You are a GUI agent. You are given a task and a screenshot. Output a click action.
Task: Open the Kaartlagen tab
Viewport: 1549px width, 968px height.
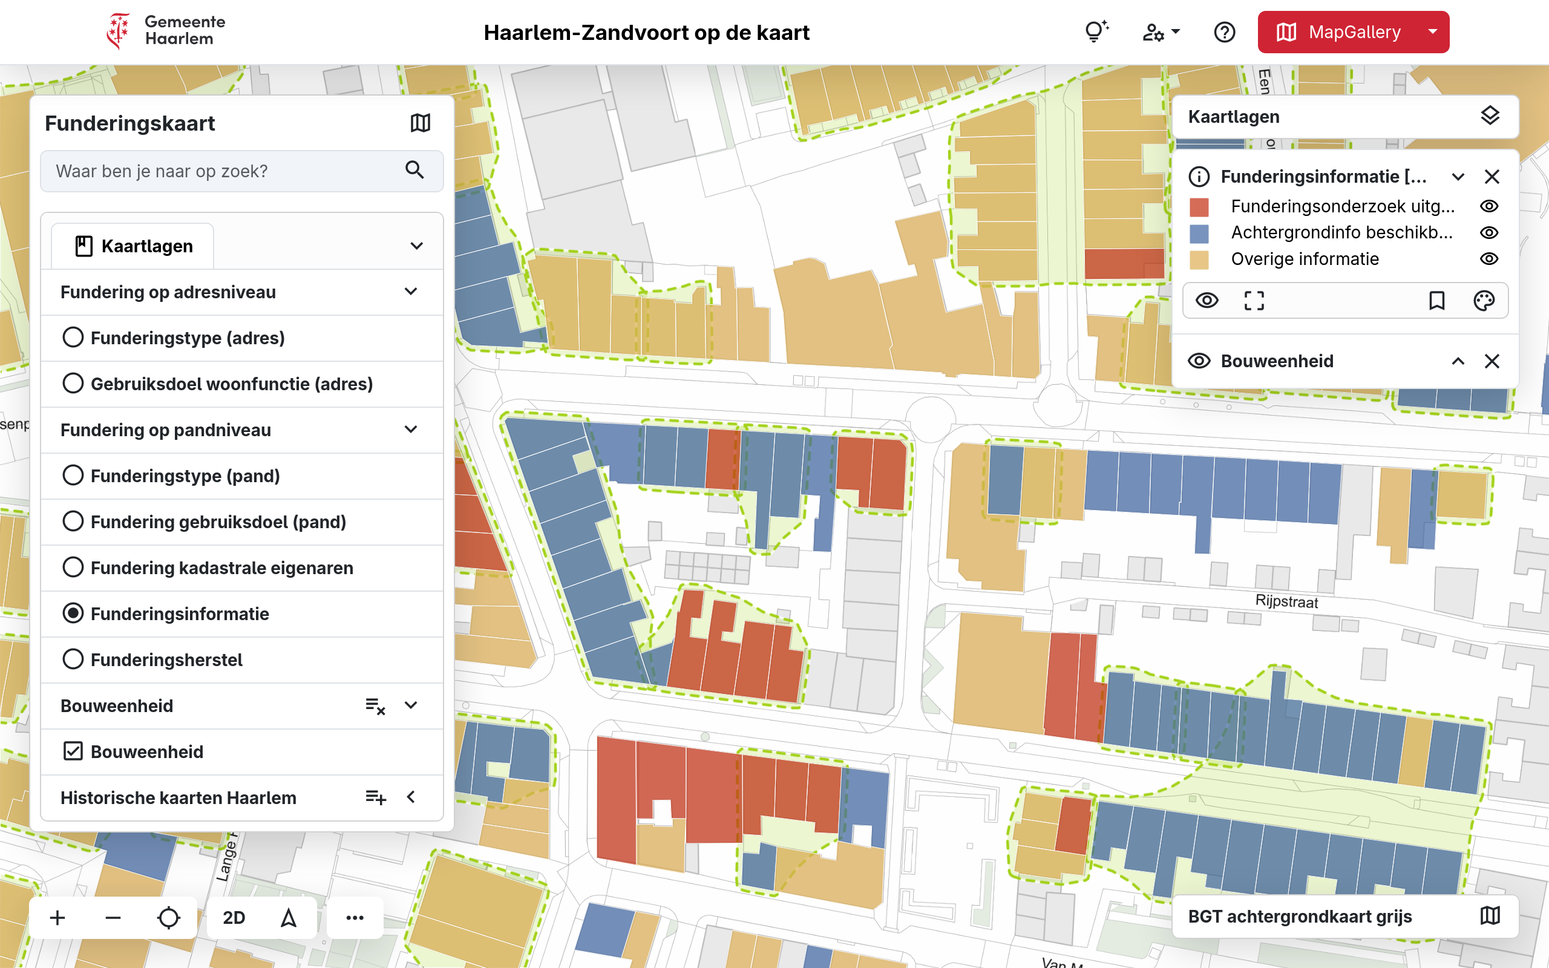click(133, 246)
